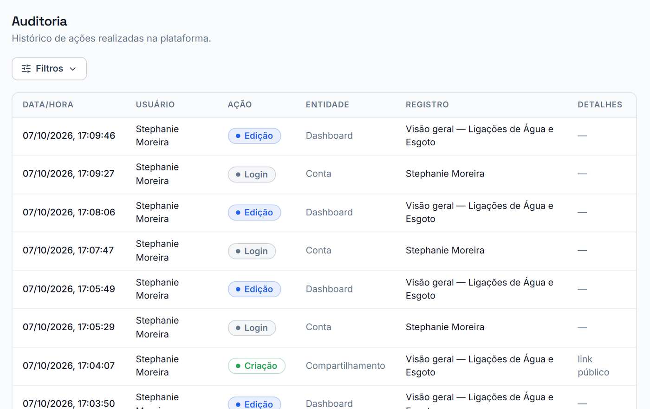Select the timestamp 07/10/2026, 17:04:07

click(69, 365)
